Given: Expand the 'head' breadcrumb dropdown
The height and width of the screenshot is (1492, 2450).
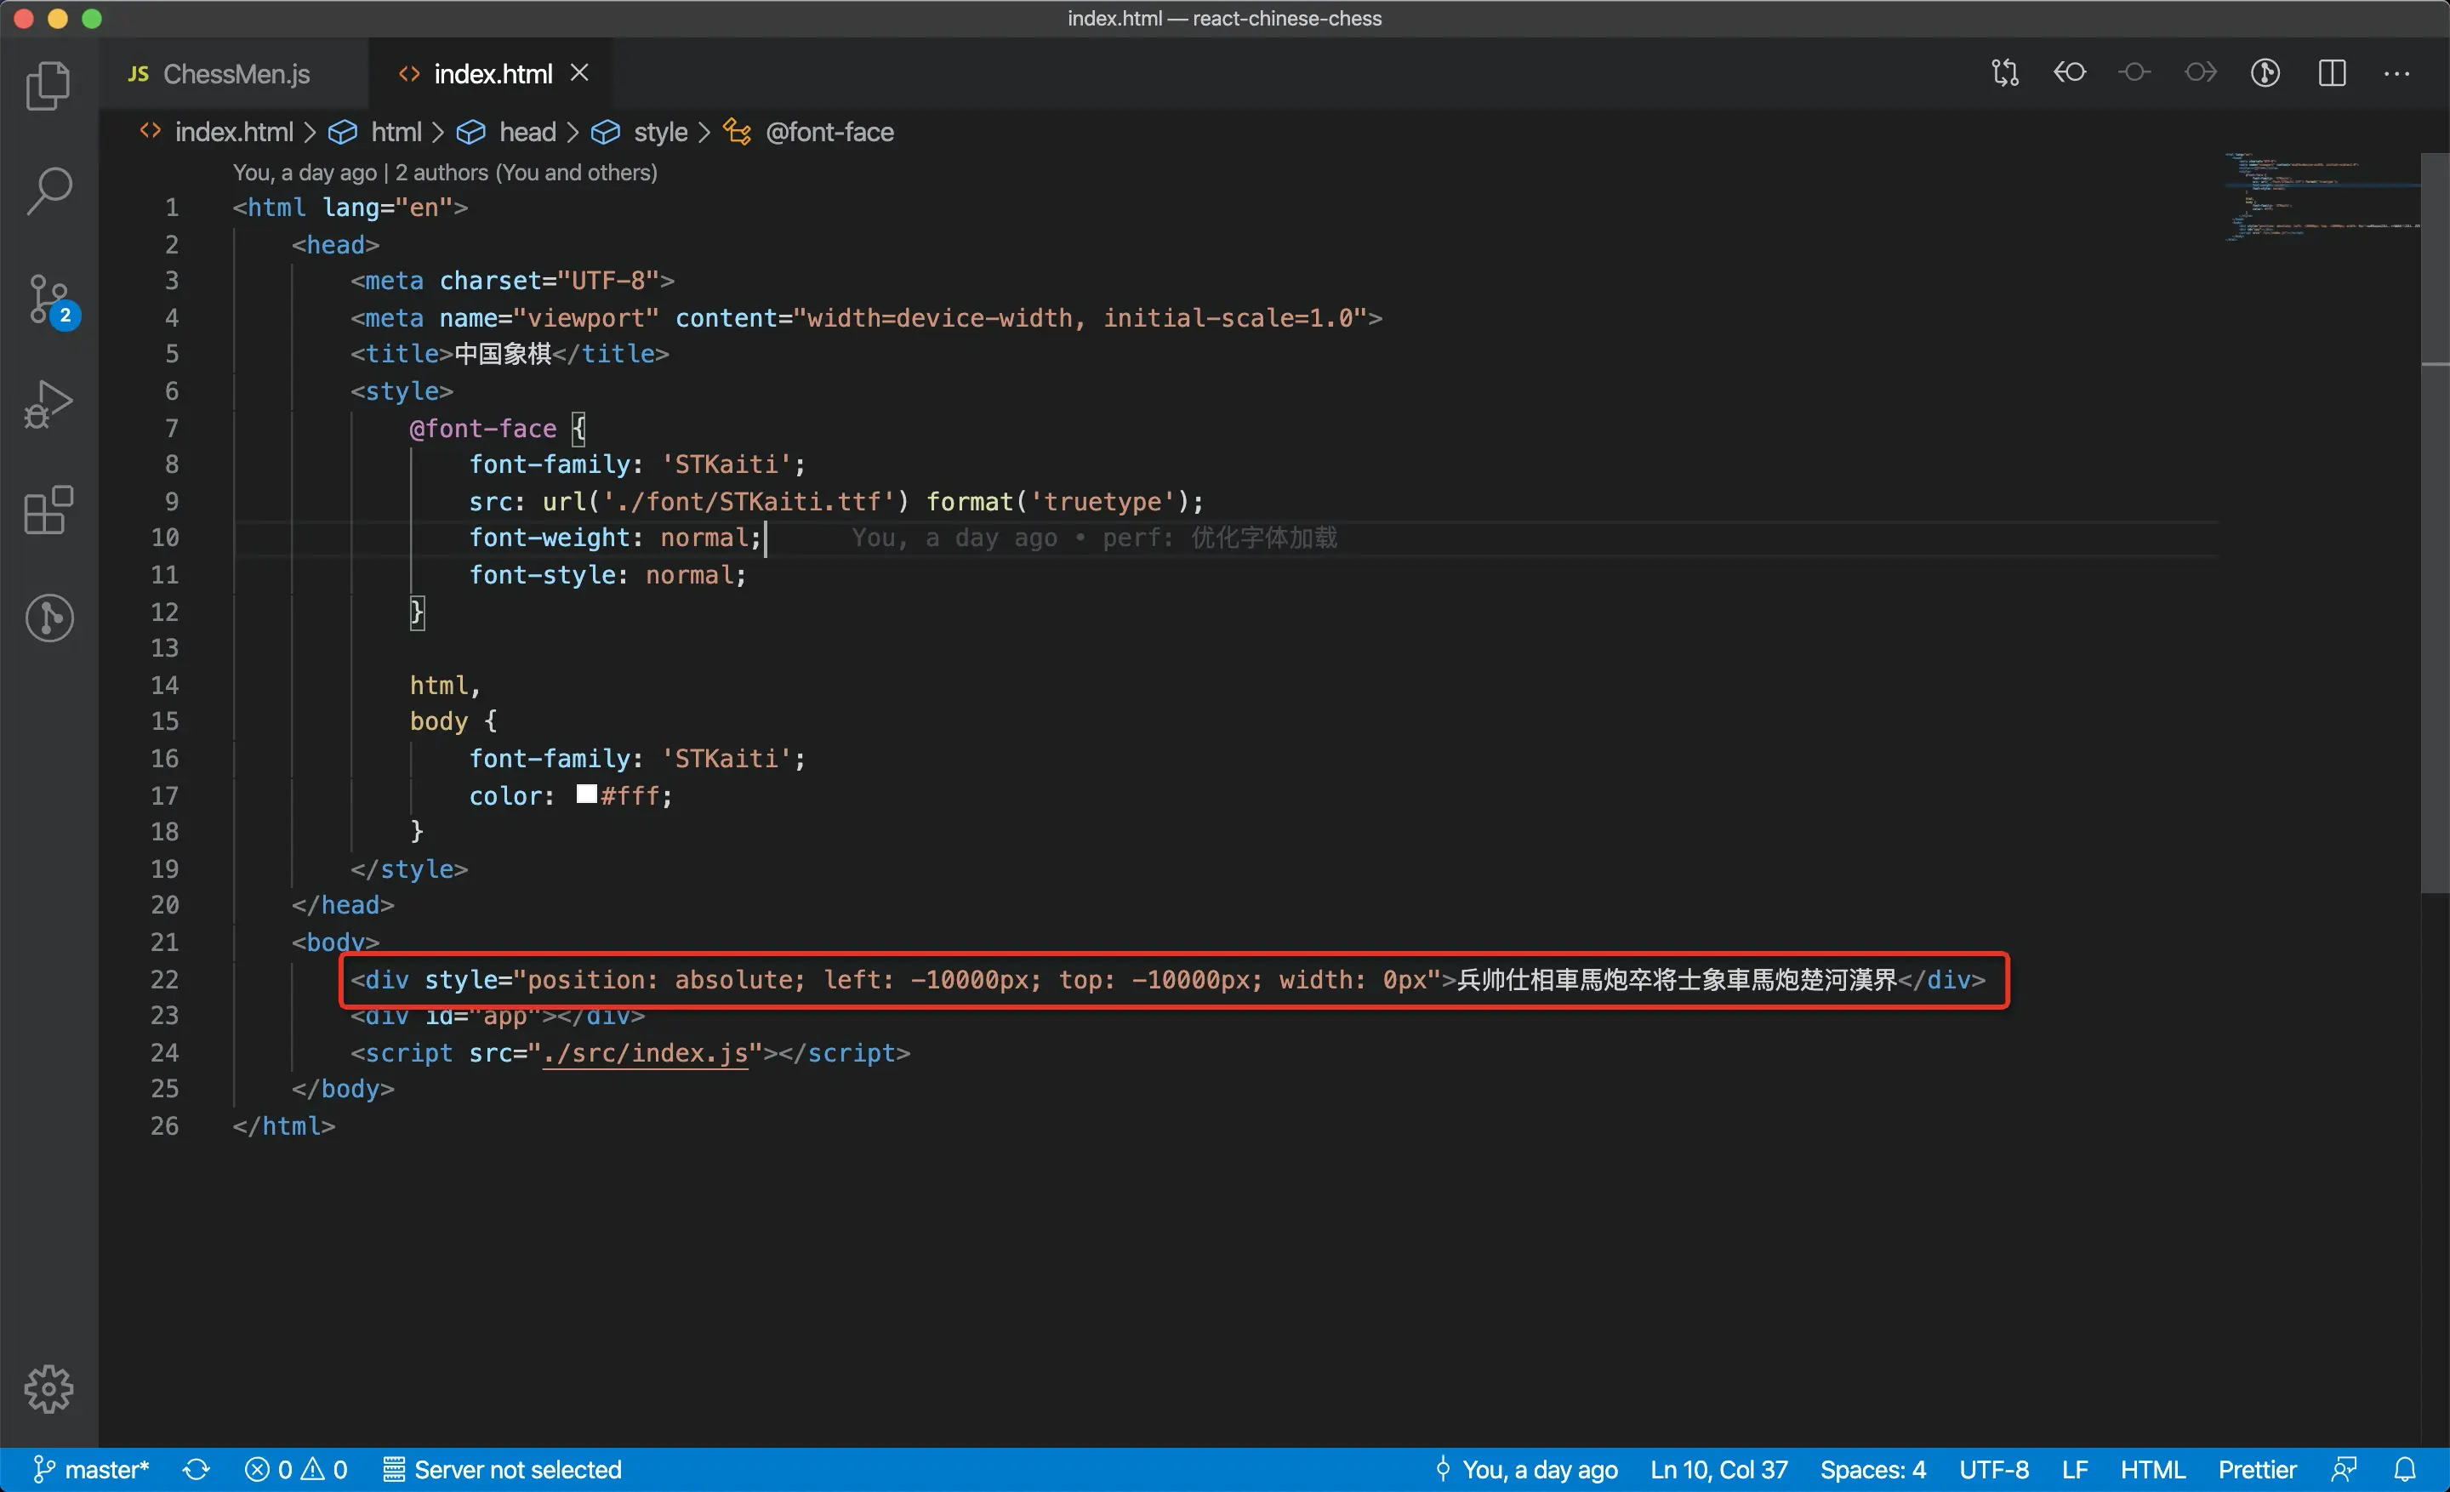Looking at the screenshot, I should 527,132.
